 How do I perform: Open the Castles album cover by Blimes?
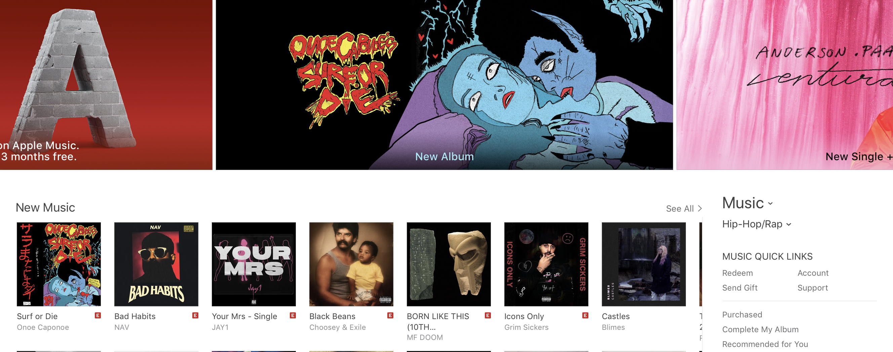point(644,264)
